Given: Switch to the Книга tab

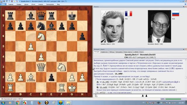Looking at the screenshot, I should pyautogui.click(x=141, y=52).
